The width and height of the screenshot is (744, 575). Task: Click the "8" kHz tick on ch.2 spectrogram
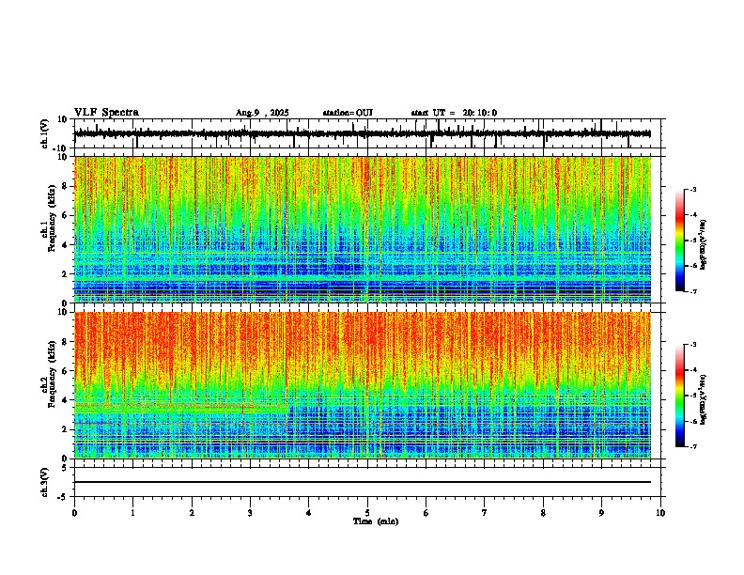tap(65, 341)
